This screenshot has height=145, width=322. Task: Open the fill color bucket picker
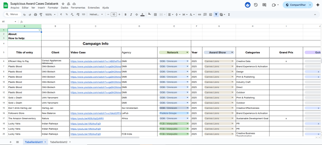point(149,14)
